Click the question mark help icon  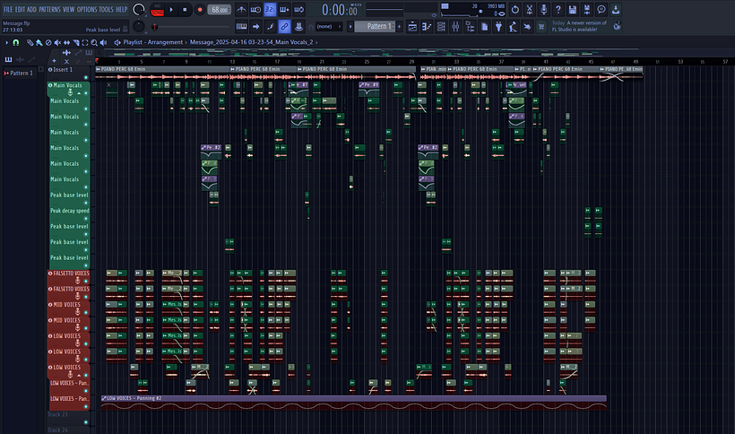pos(558,9)
